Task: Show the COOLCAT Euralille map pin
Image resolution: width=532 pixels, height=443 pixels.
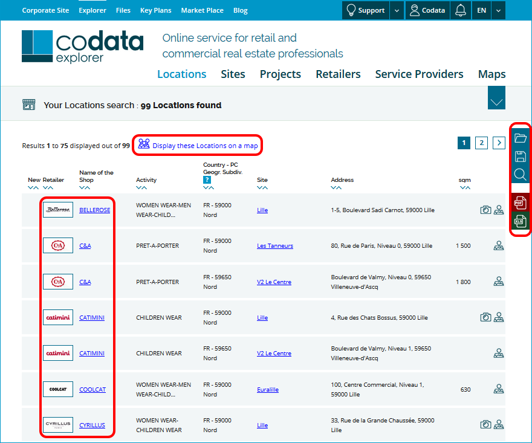Action: (498, 389)
